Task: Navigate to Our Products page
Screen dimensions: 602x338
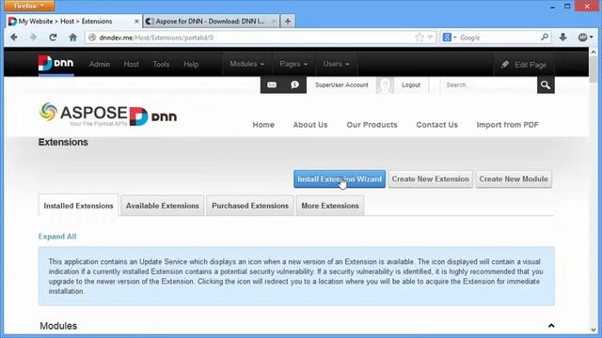Action: 372,125
